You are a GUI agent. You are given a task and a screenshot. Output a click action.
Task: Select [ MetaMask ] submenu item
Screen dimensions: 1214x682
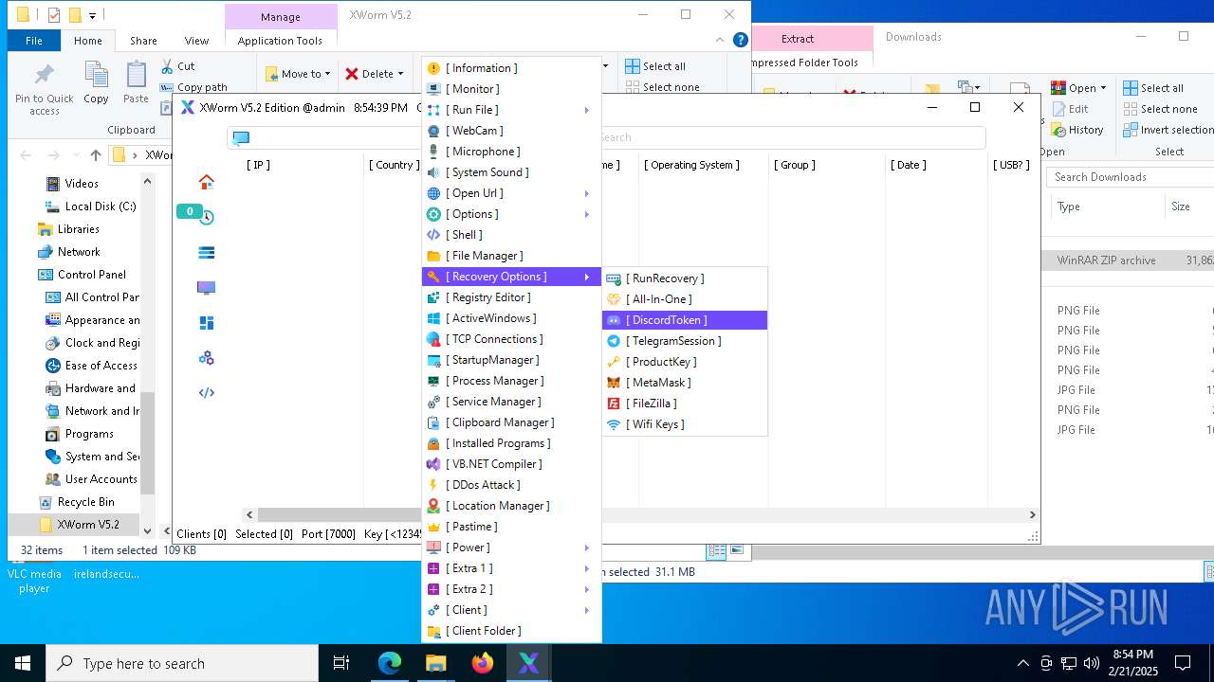coord(685,383)
